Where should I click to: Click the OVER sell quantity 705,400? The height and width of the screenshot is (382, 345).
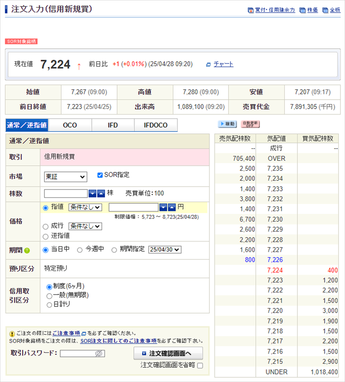tap(244, 159)
